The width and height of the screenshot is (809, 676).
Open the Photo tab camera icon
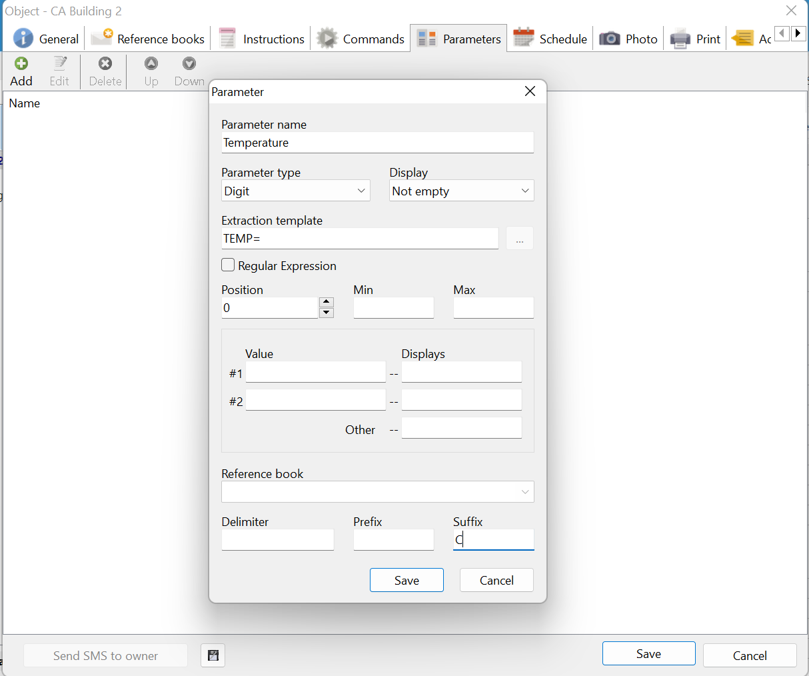coord(608,39)
